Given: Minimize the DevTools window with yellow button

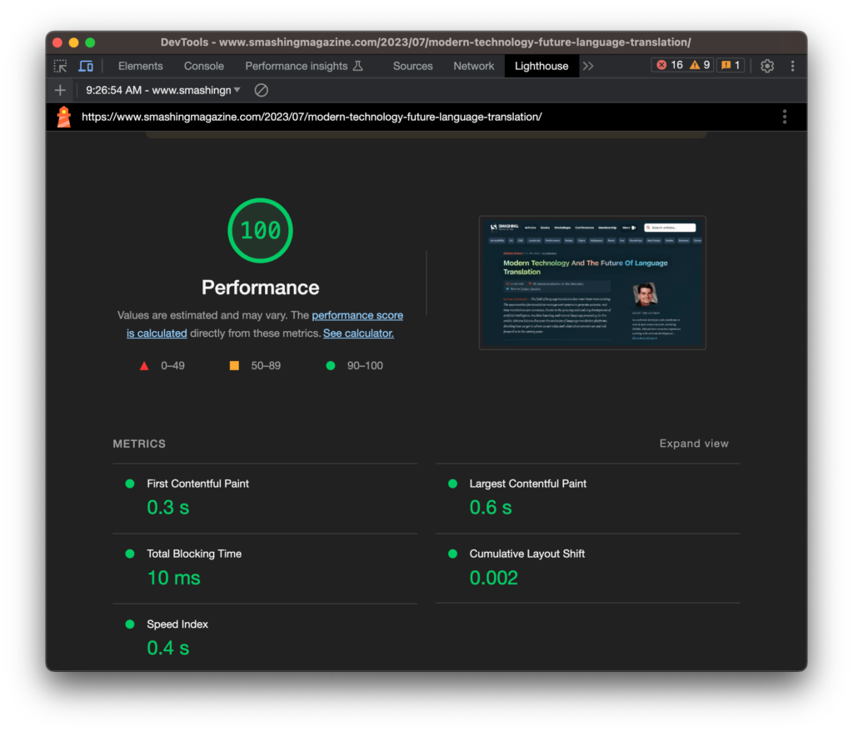Looking at the screenshot, I should [x=74, y=43].
